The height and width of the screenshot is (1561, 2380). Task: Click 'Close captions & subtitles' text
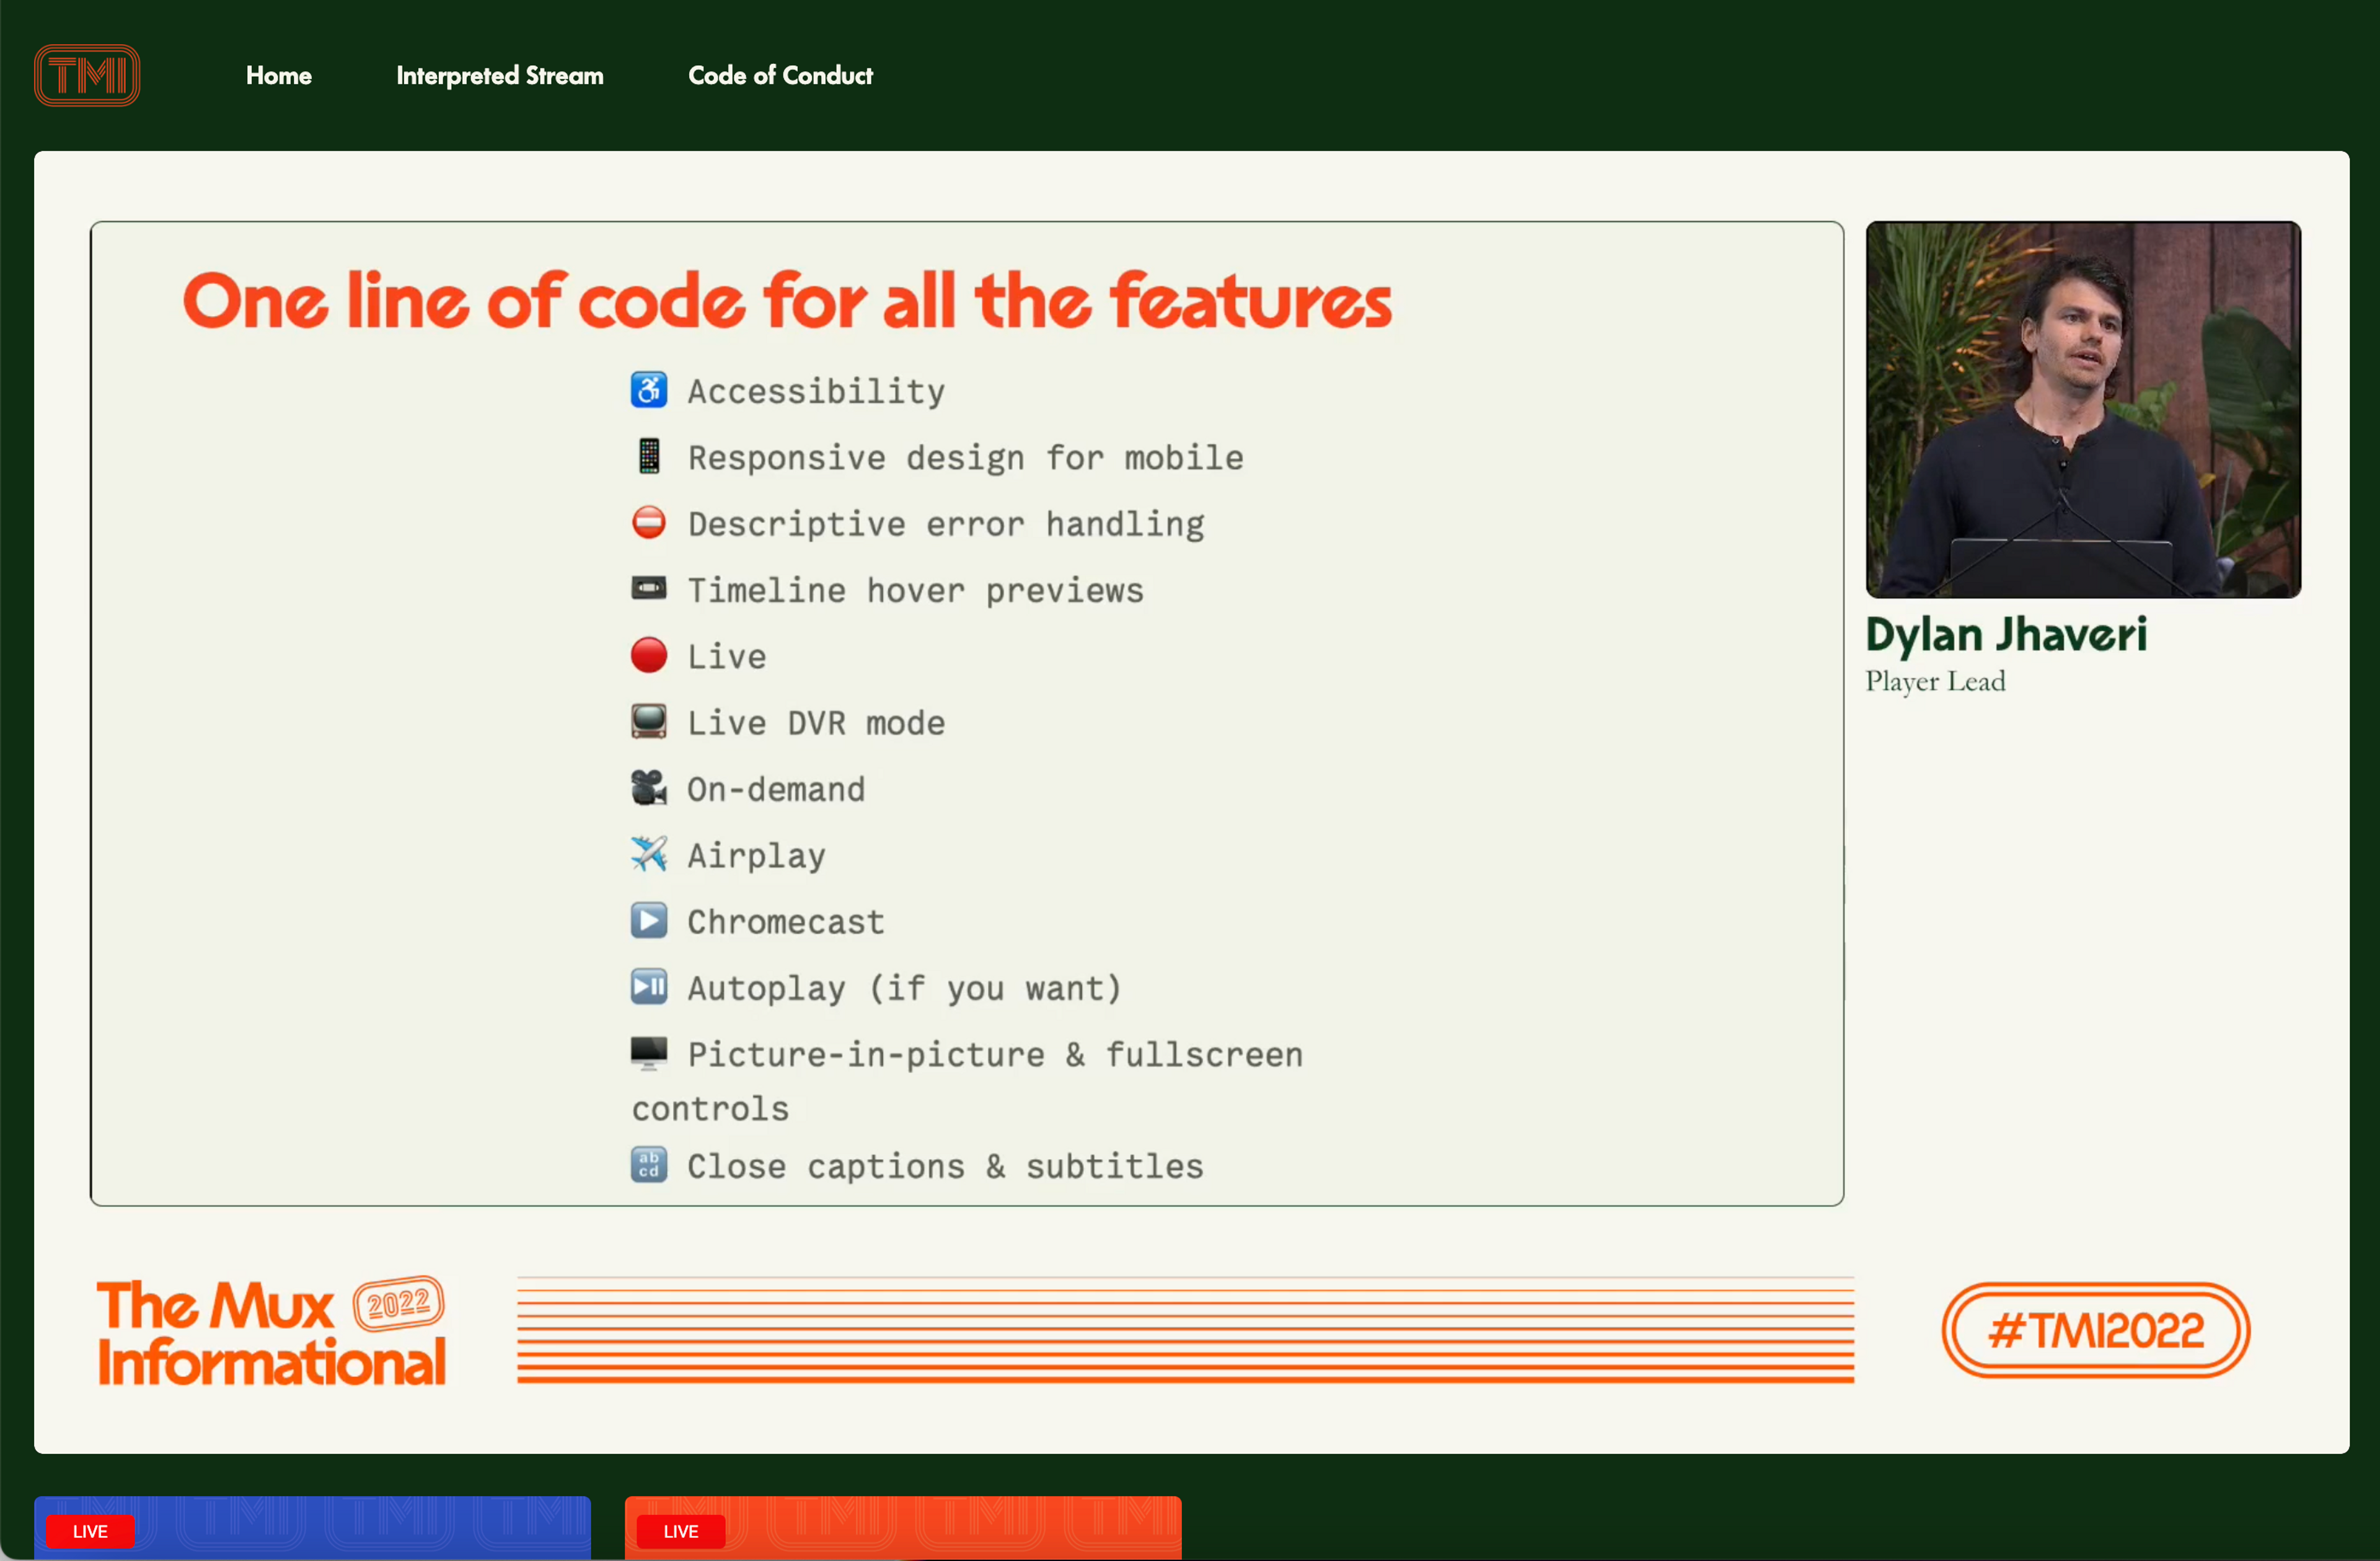coord(945,1166)
